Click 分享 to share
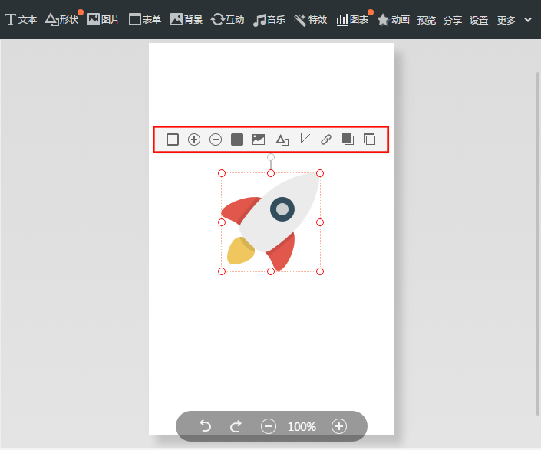The image size is (541, 450). [x=453, y=20]
